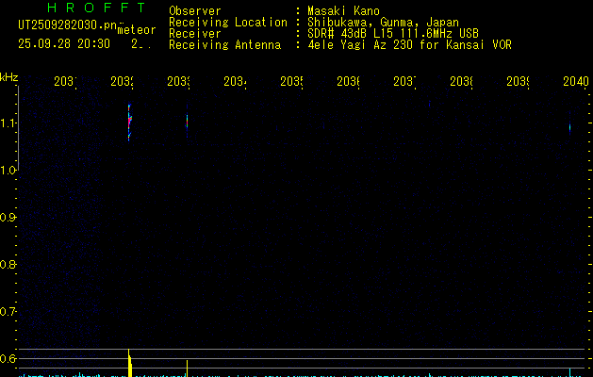The image size is (593, 377).
Task: Click the 2040 time axis marker
Action: click(576, 81)
